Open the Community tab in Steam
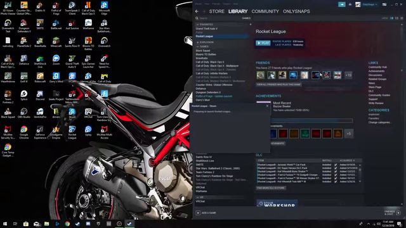This screenshot has width=406, height=228. [x=265, y=11]
